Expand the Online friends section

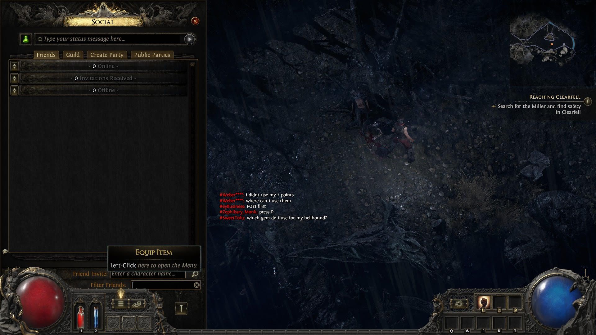(x=14, y=65)
